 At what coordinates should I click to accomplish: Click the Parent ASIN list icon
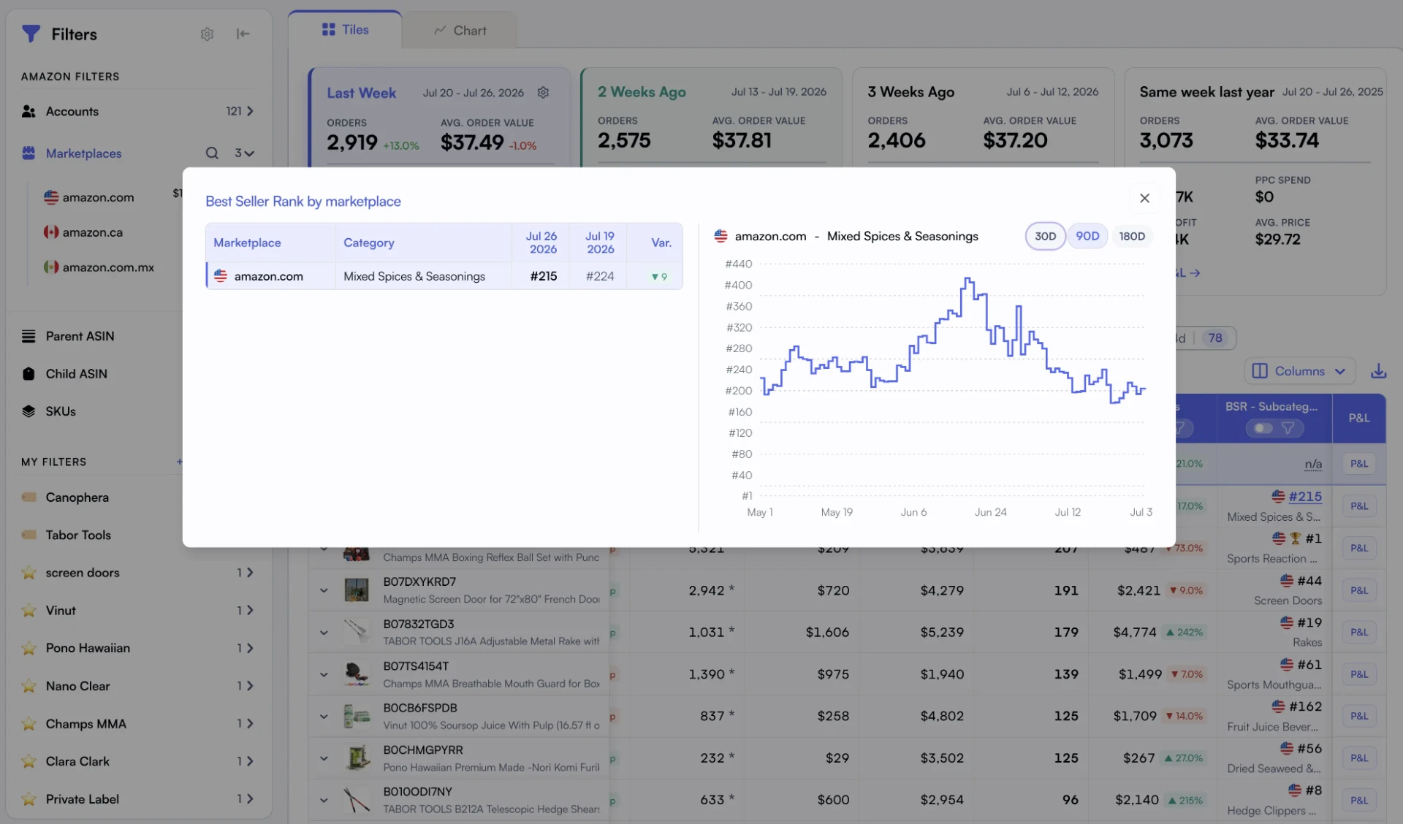(x=28, y=336)
